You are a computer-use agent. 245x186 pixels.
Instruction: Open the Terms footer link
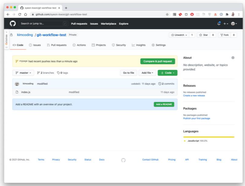41,160
